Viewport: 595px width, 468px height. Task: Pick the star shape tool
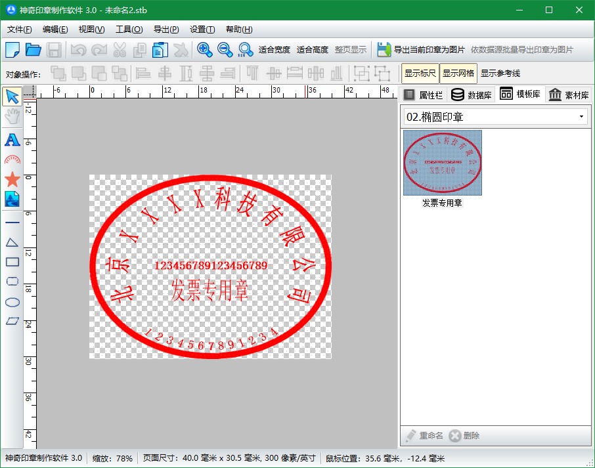(12, 179)
